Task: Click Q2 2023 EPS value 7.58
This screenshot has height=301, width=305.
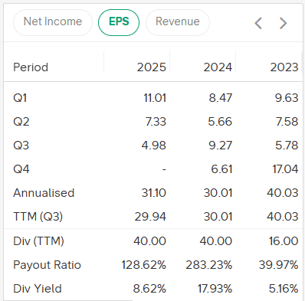Action: 287,122
